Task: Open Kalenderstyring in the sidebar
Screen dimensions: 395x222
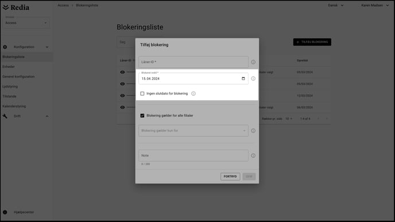Action: 14,106
